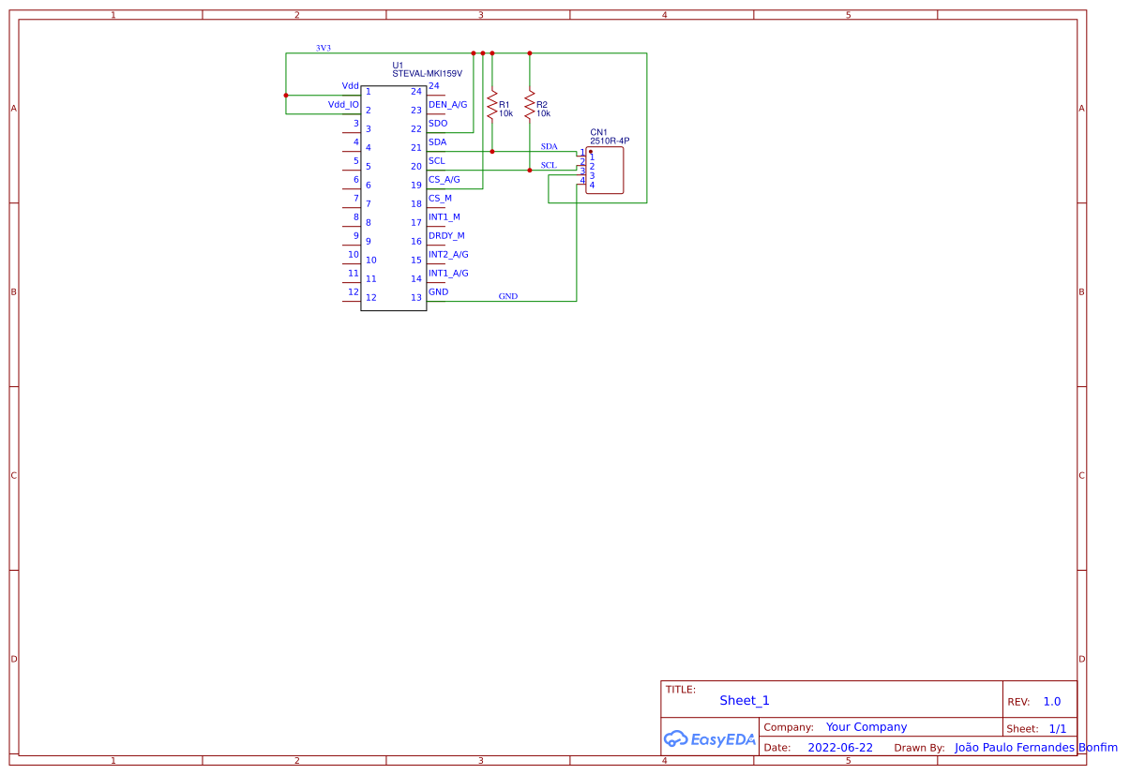This screenshot has width=1130, height=775.
Task: Select the resistor symbol R1
Action: tap(491, 107)
